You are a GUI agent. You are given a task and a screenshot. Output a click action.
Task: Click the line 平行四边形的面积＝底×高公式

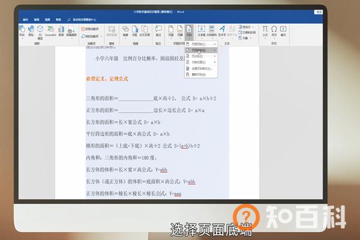128,134
